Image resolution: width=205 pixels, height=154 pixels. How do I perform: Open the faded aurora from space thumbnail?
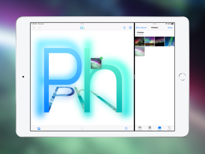tap(140, 51)
